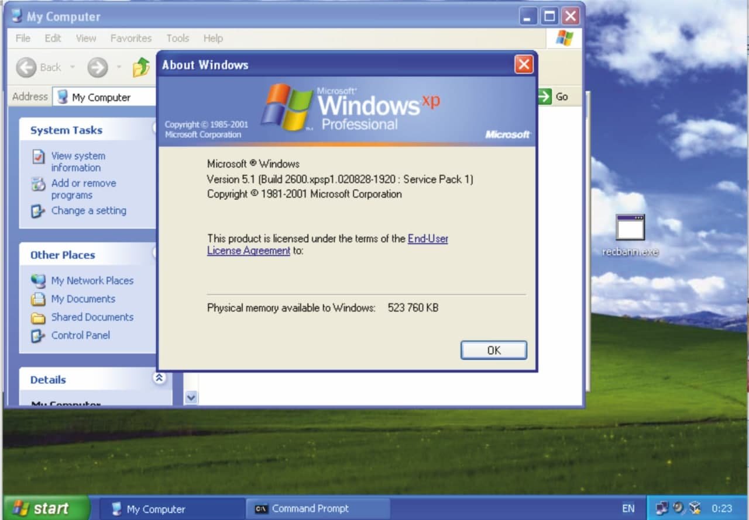This screenshot has width=749, height=520.
Task: Click the Start button
Action: tap(46, 508)
